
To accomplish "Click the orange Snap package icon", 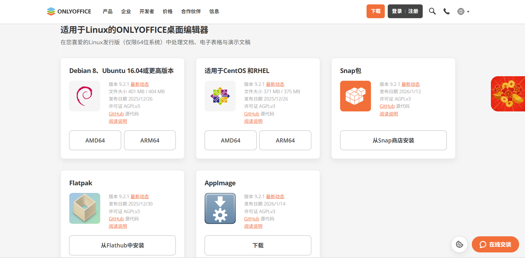I will (x=355, y=96).
